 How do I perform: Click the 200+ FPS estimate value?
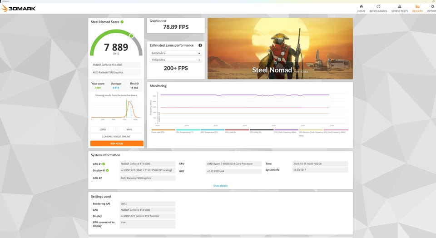click(176, 68)
